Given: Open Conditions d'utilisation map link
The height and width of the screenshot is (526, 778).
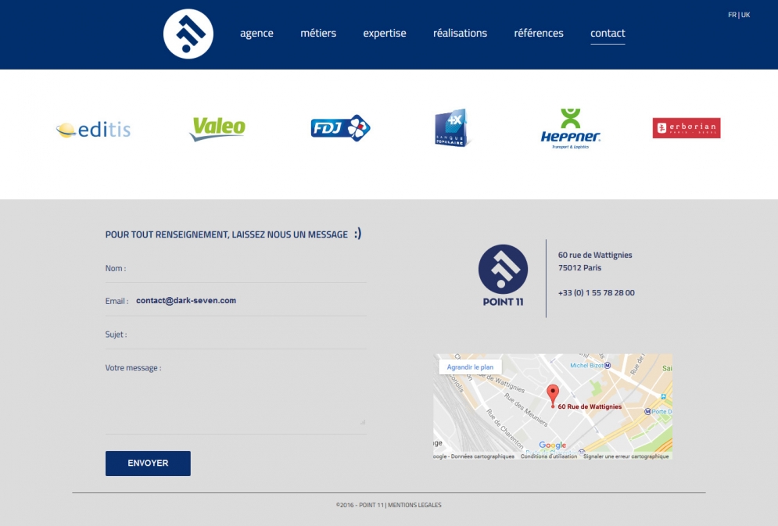Looking at the screenshot, I should pos(549,456).
